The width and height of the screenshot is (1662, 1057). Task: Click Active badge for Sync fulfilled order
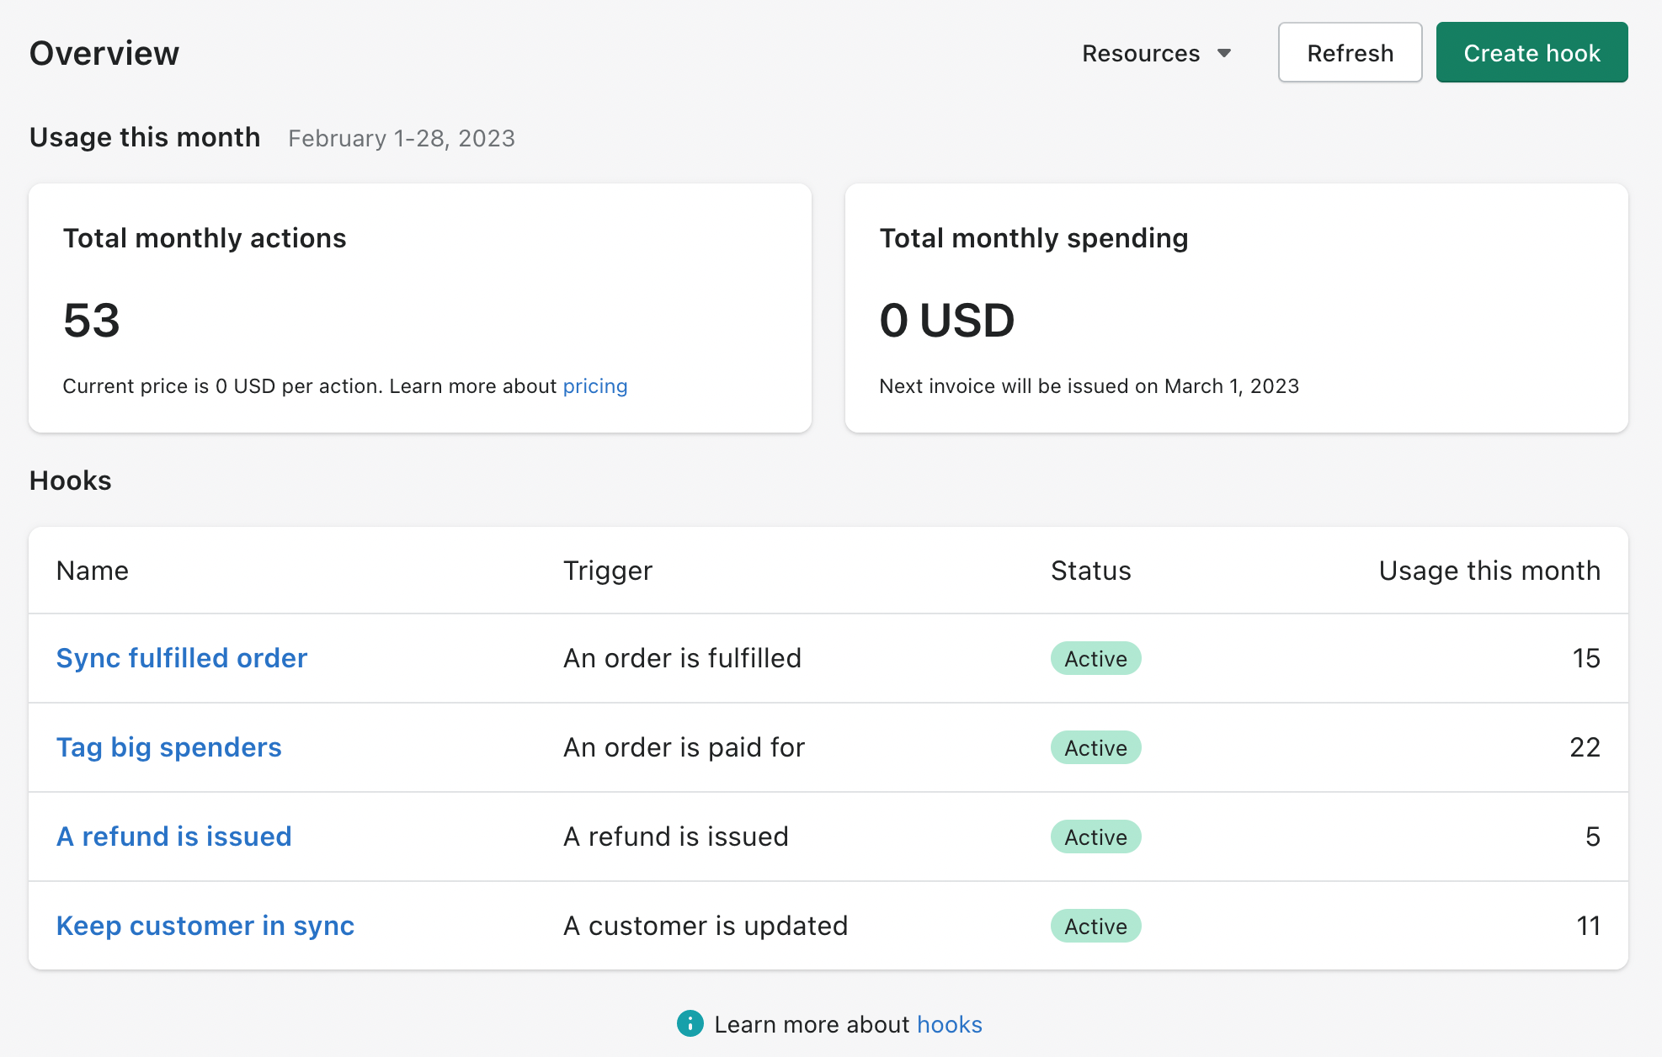tap(1095, 659)
